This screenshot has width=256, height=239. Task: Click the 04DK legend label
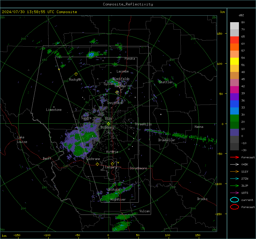click(x=245, y=164)
